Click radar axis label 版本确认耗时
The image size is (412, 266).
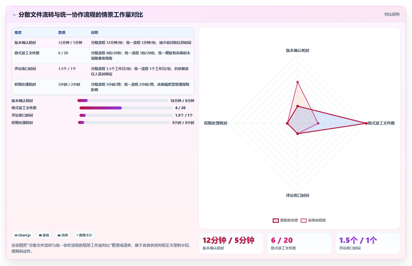(298, 51)
